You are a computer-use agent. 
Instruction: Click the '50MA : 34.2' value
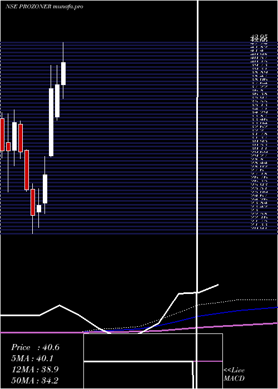coord(35,380)
